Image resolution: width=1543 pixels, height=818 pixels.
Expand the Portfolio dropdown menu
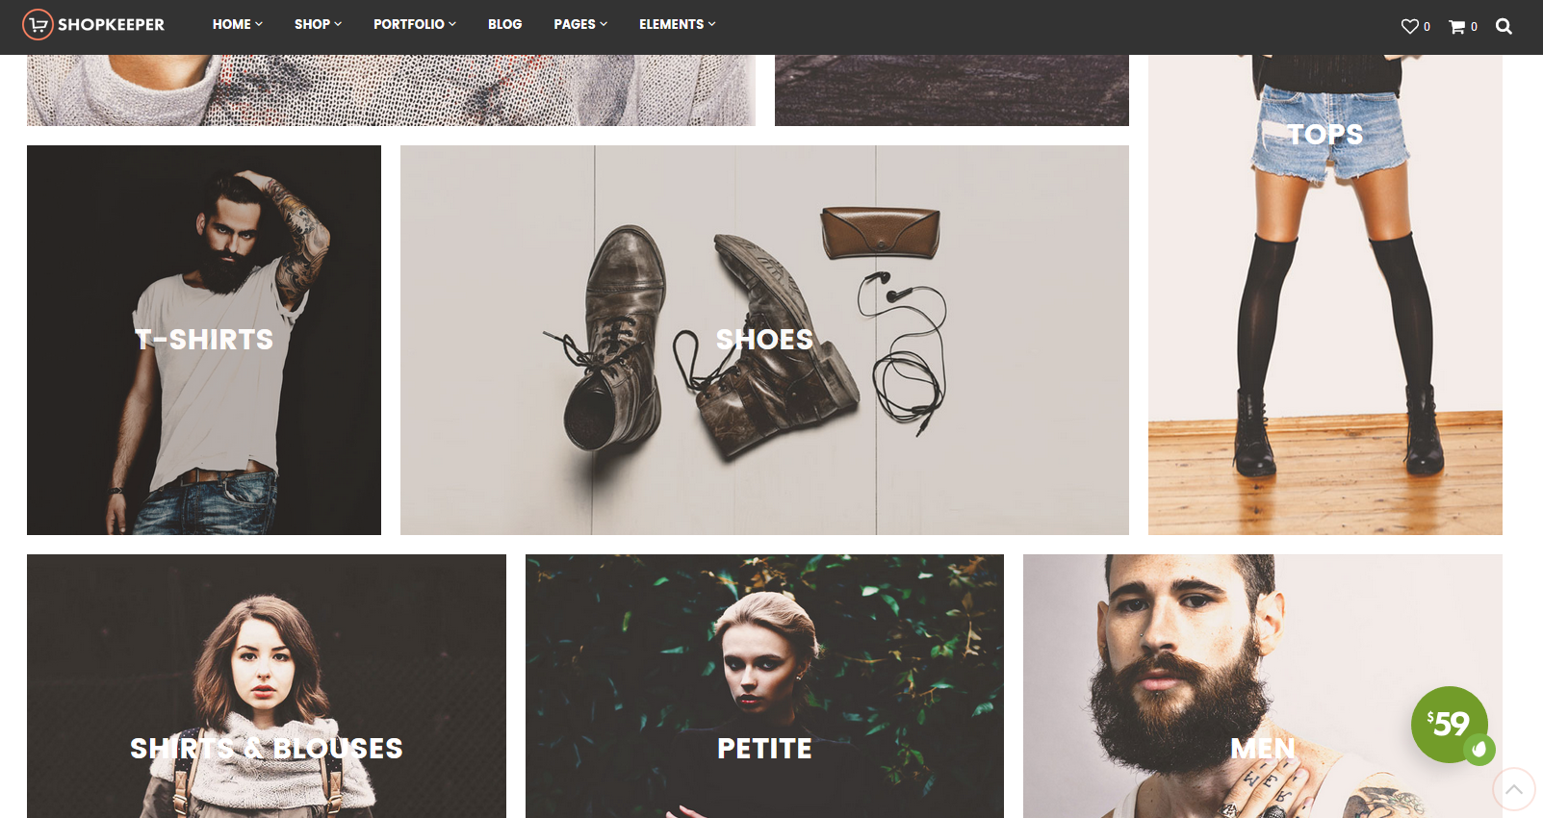pyautogui.click(x=415, y=24)
